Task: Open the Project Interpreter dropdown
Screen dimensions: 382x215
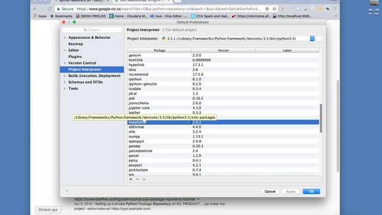Action: click(312, 38)
